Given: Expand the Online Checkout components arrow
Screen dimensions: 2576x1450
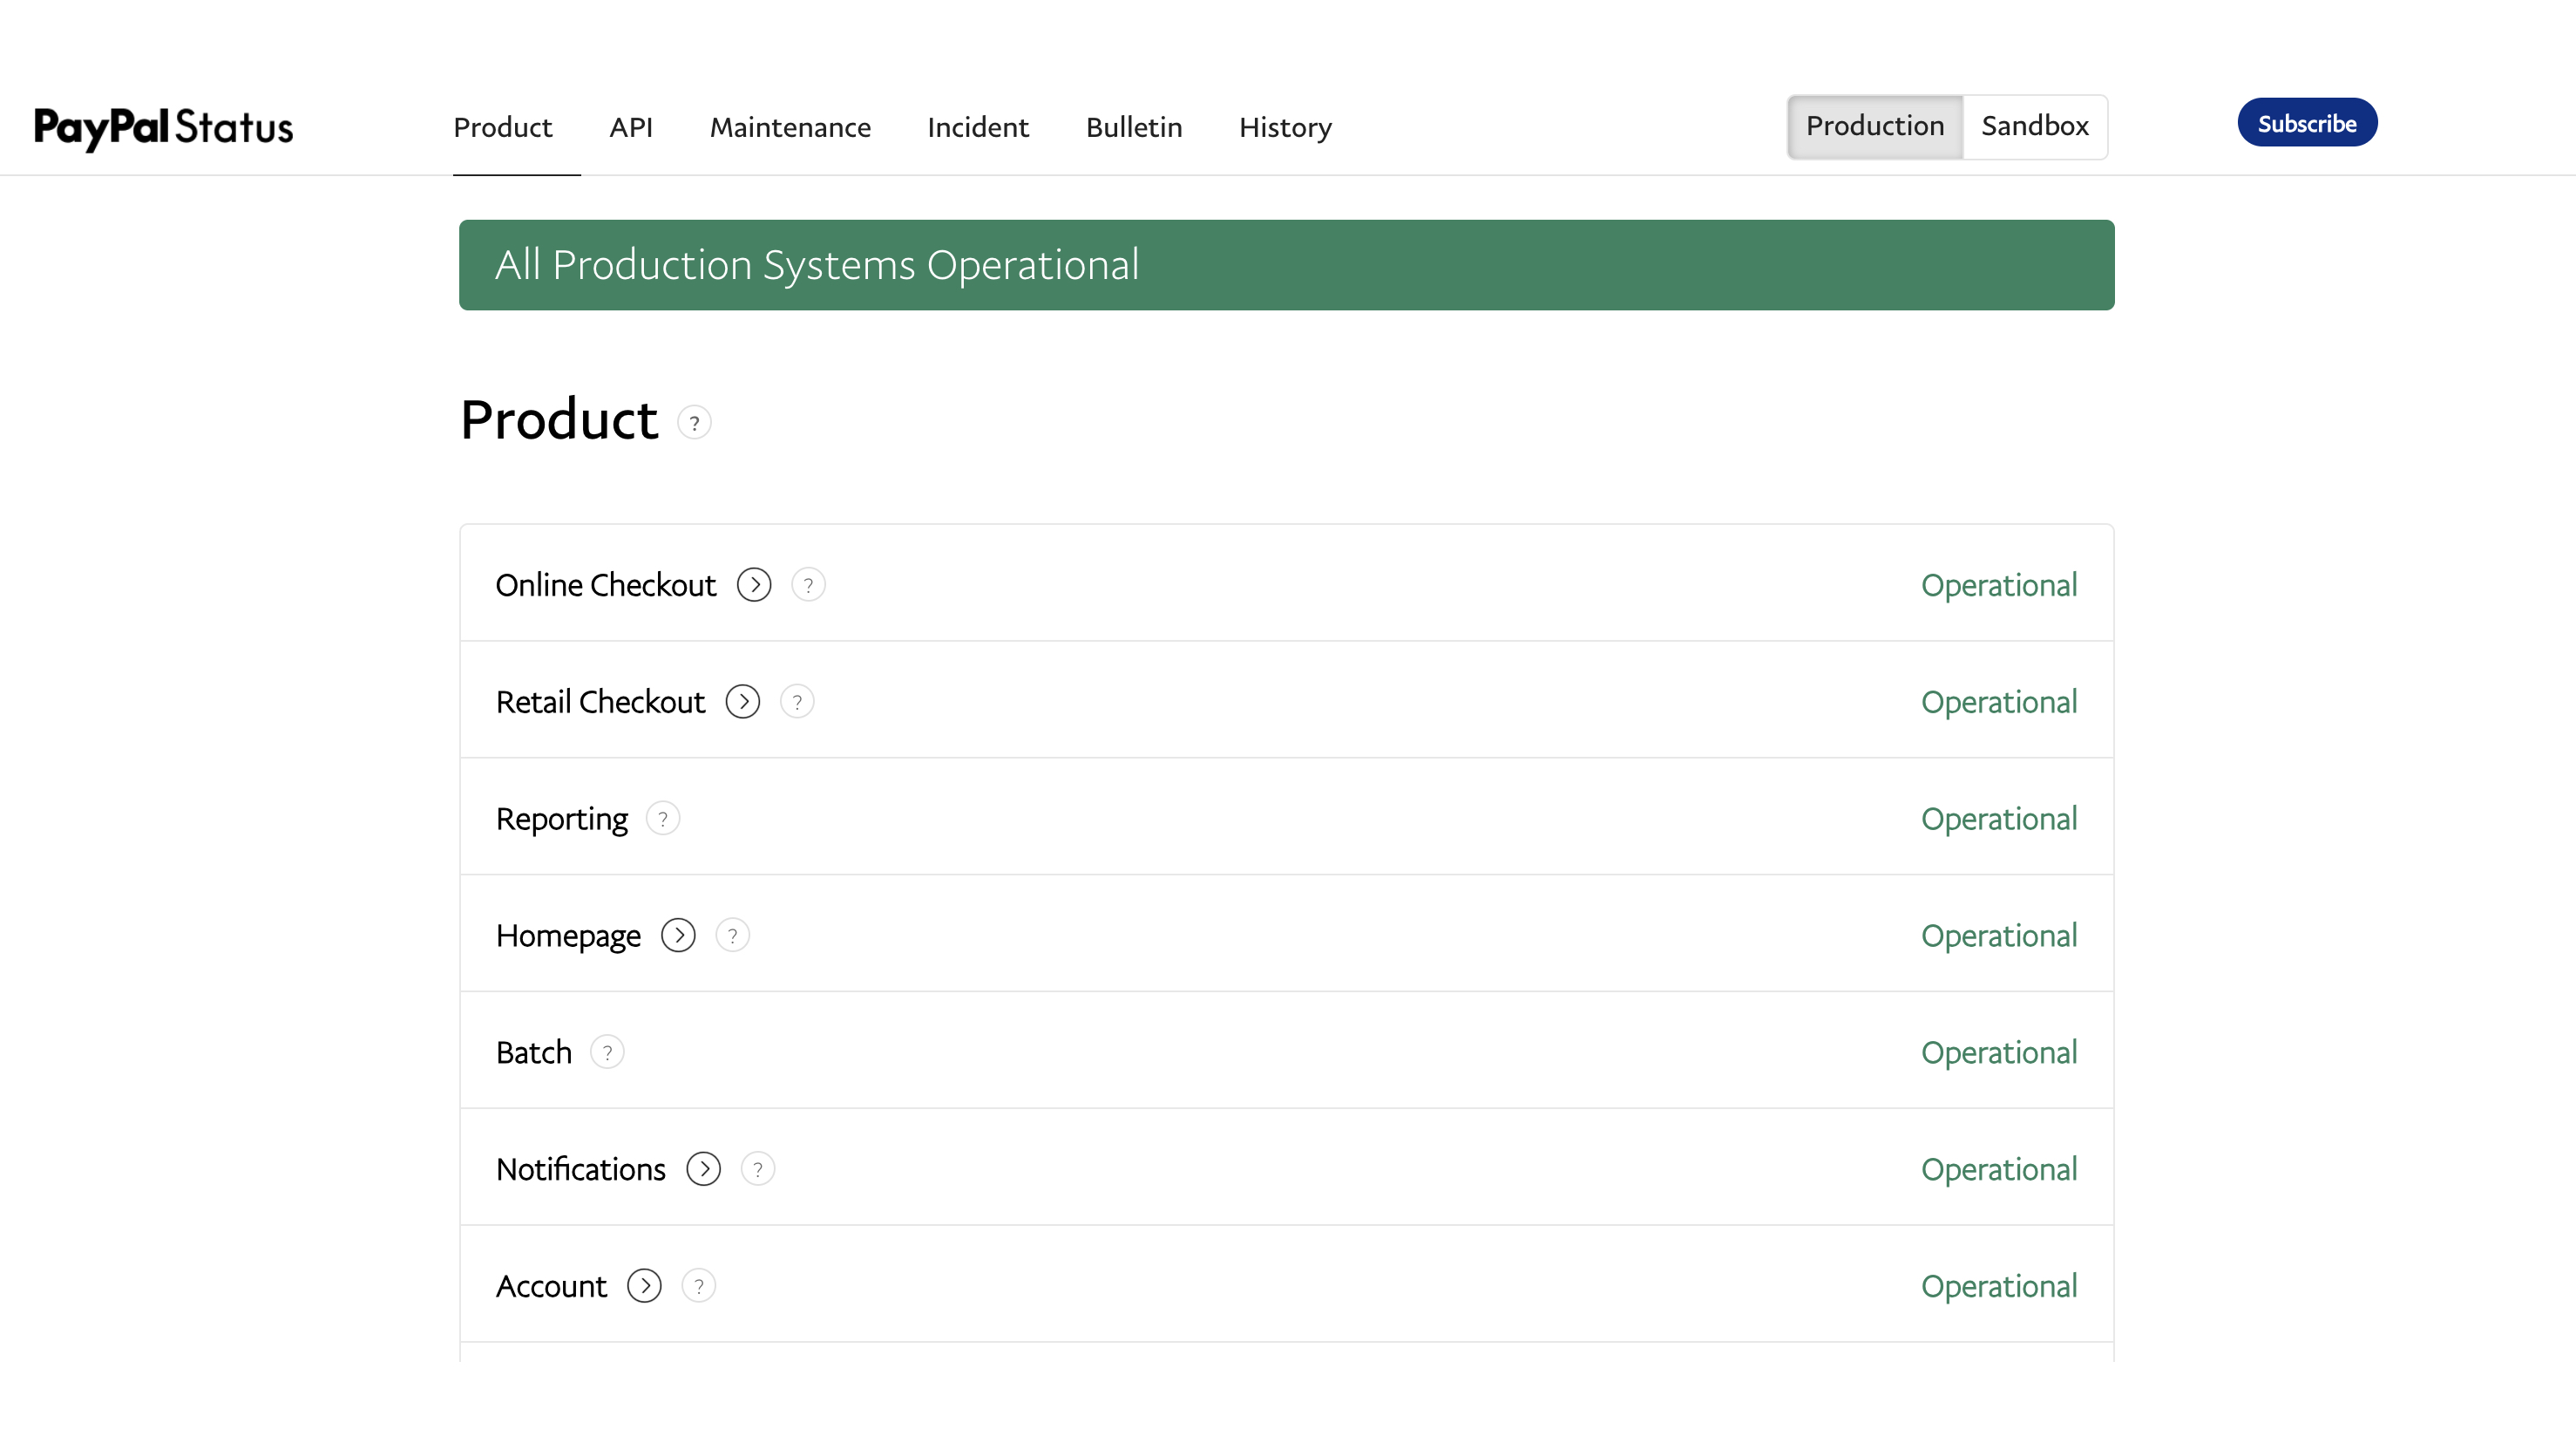Looking at the screenshot, I should (754, 584).
